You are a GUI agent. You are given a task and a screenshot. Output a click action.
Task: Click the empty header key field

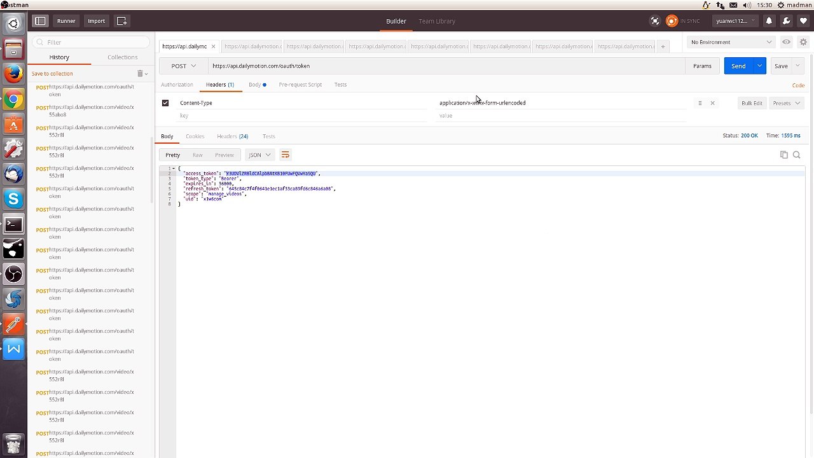[302, 116]
